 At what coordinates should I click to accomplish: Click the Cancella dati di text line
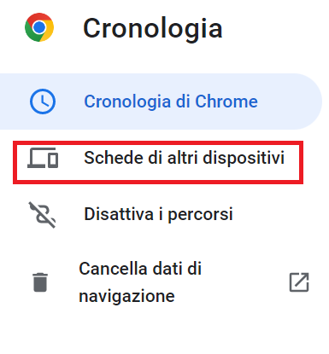point(140,269)
